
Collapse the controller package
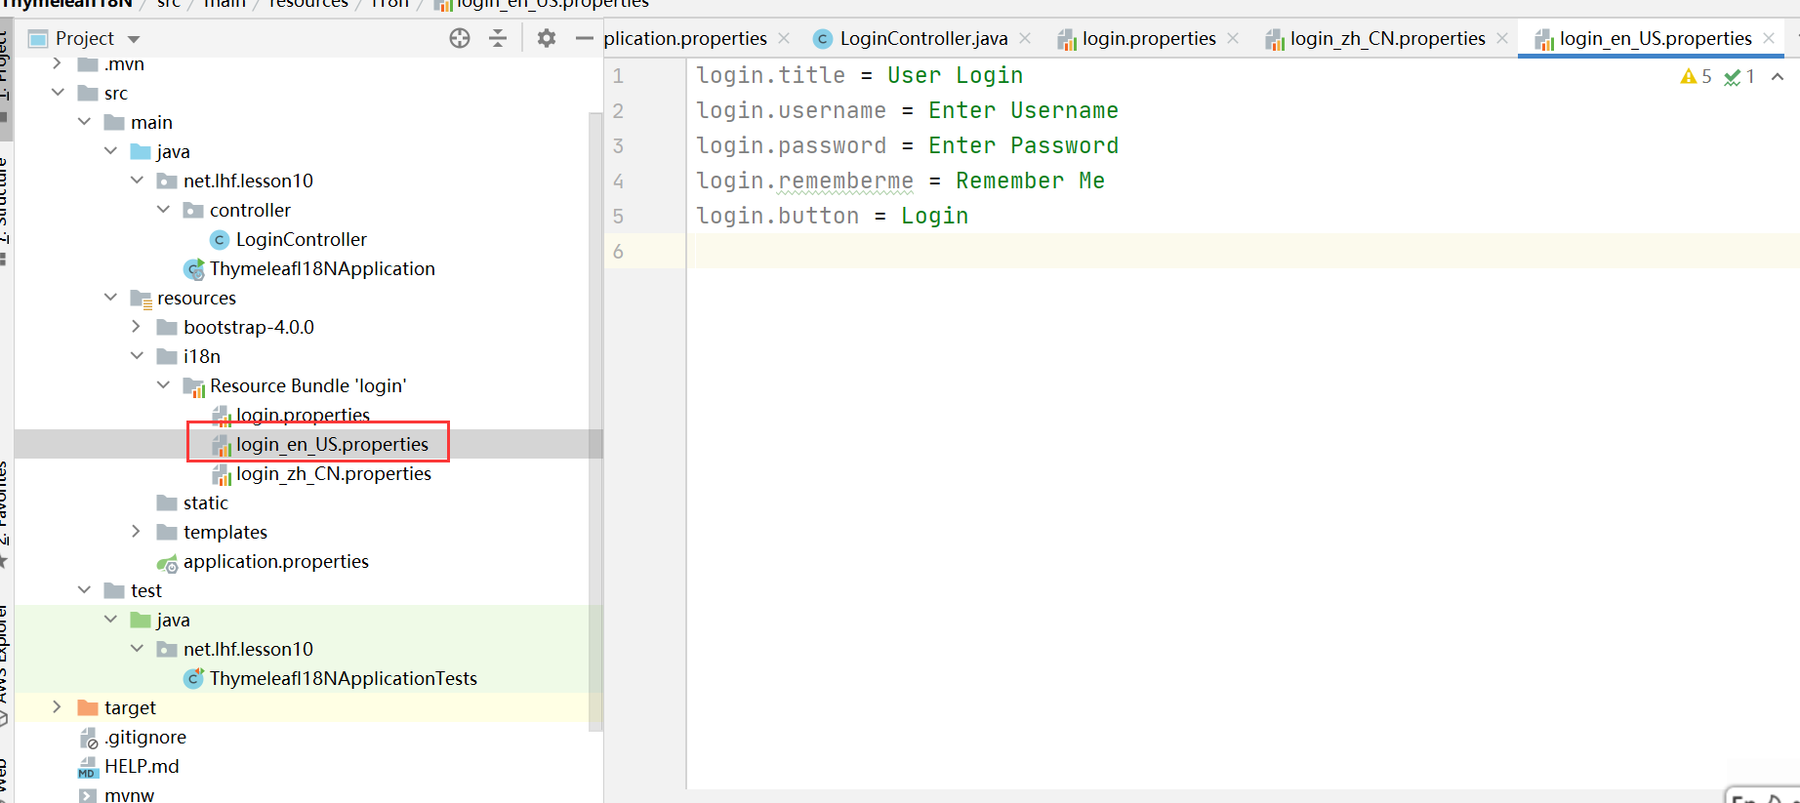pos(163,210)
